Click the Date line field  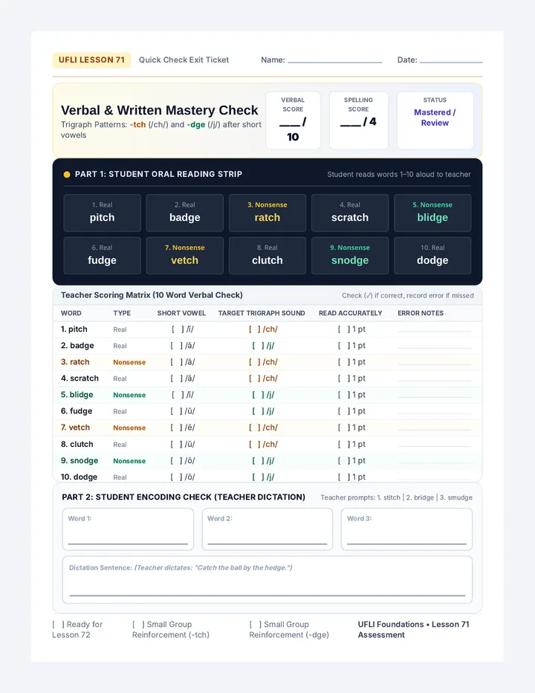tap(451, 59)
